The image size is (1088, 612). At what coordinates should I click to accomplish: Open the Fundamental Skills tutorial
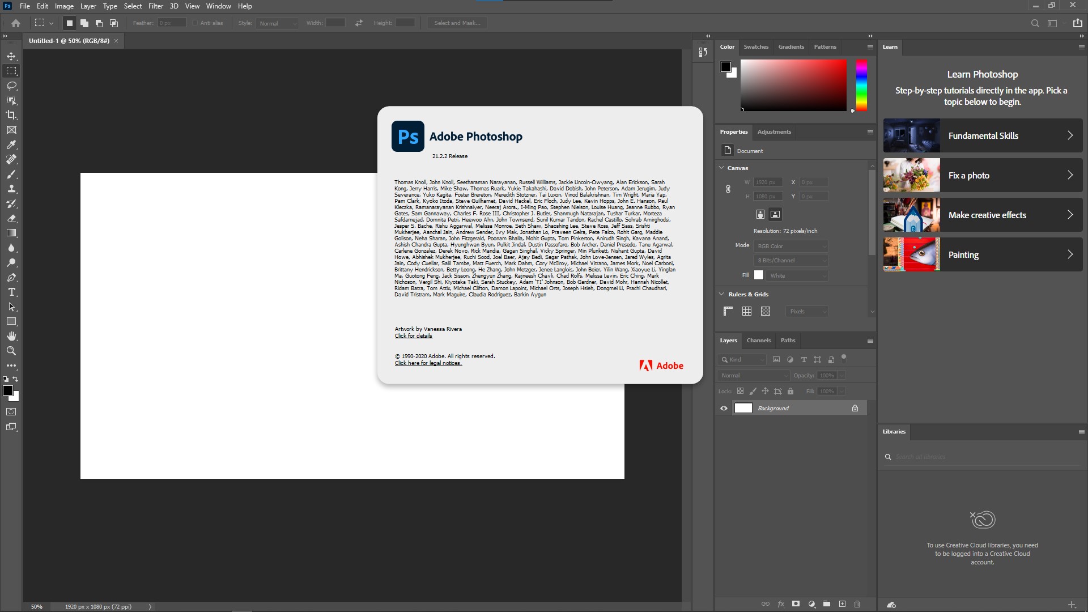pos(983,135)
